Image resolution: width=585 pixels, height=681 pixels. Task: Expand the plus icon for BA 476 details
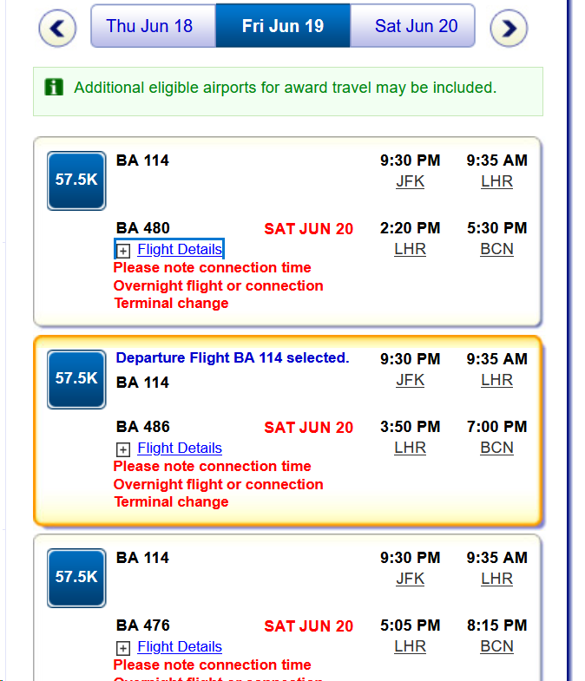[123, 647]
